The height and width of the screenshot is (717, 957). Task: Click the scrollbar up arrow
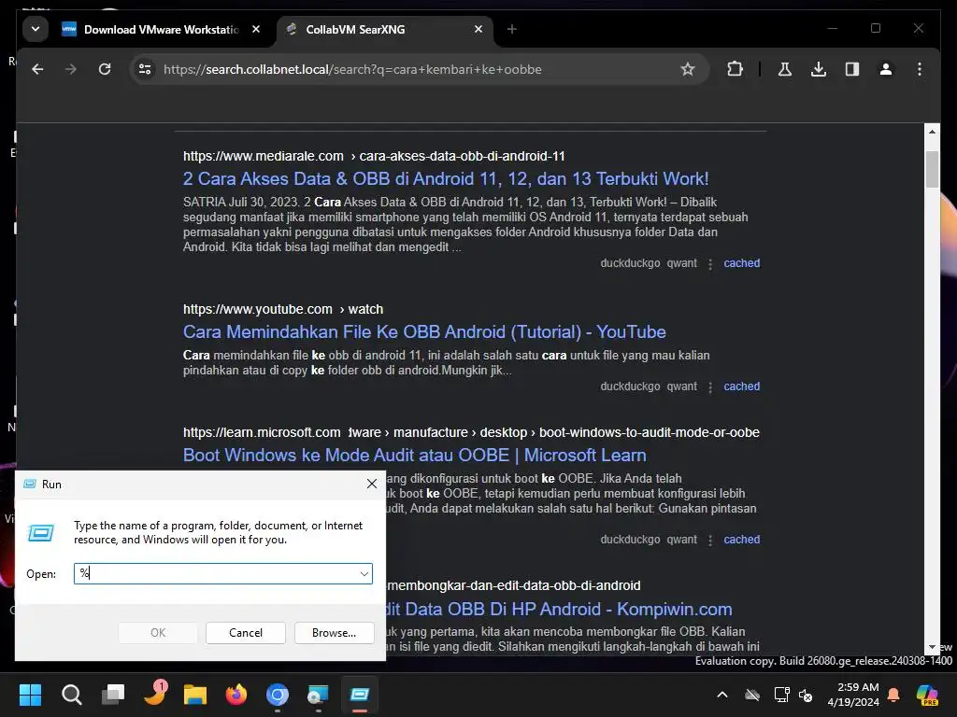point(932,131)
